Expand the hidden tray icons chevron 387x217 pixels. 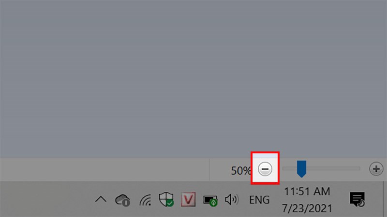(x=101, y=199)
